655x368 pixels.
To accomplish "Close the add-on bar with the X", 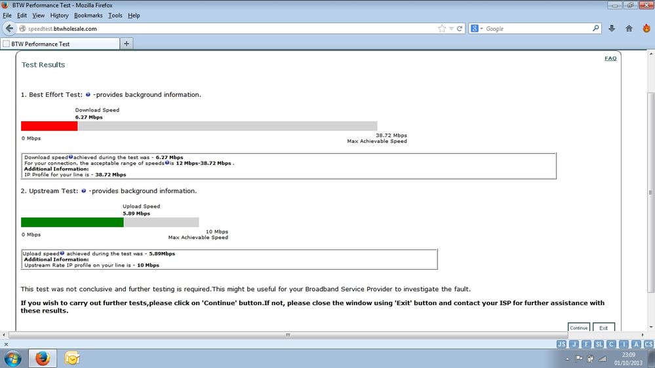I will (x=6, y=344).
